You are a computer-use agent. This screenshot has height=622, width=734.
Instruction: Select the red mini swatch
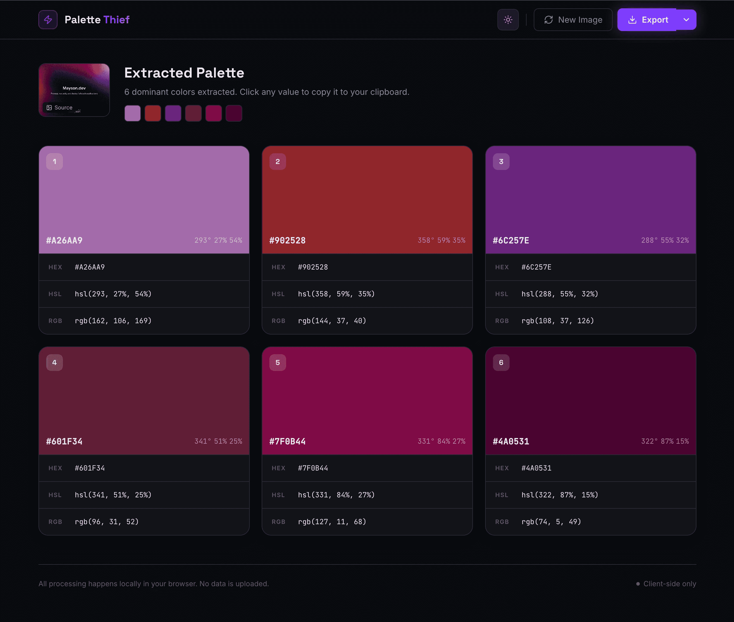153,113
